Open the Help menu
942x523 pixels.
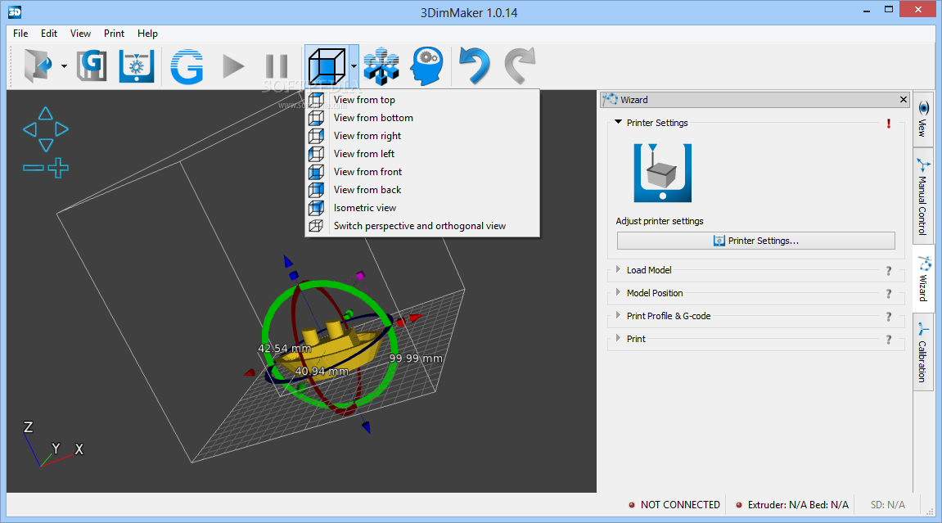pyautogui.click(x=147, y=34)
